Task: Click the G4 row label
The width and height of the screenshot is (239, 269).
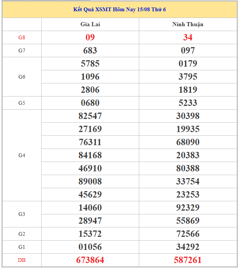Action: point(22,155)
